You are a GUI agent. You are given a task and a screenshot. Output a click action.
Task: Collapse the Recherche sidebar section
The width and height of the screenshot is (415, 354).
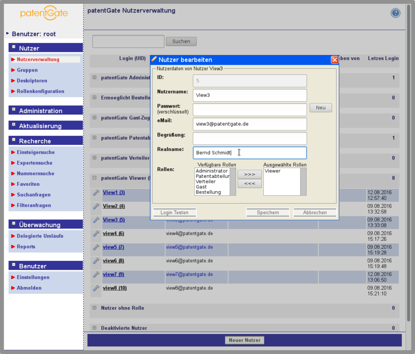tap(14, 139)
